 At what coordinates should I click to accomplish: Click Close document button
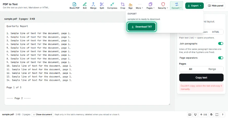coord(42,115)
